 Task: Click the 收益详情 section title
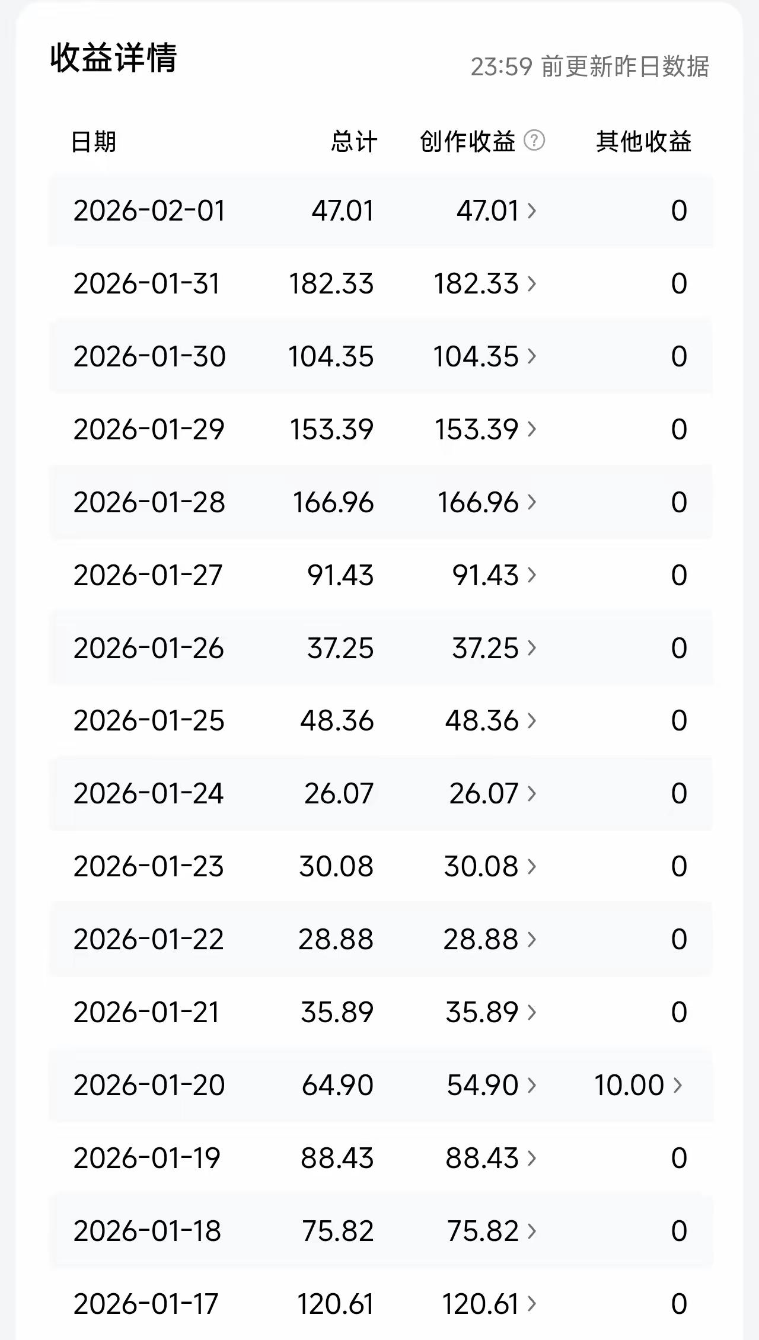[x=113, y=58]
